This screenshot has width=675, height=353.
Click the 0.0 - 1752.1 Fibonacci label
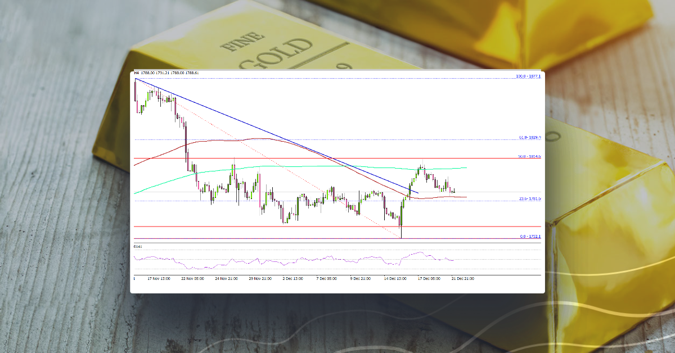(x=530, y=237)
